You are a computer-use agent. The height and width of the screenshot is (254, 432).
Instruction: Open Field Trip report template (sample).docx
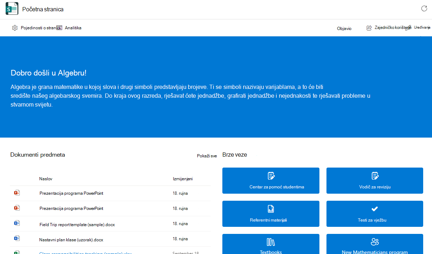coord(77,224)
